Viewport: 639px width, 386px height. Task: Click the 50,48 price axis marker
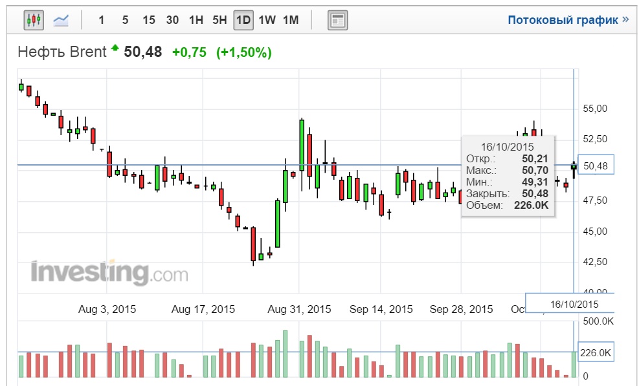point(596,165)
